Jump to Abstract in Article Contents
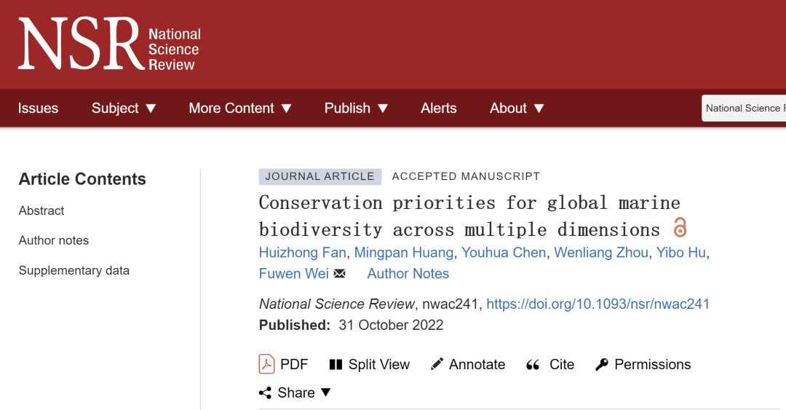The width and height of the screenshot is (786, 410). [x=41, y=210]
